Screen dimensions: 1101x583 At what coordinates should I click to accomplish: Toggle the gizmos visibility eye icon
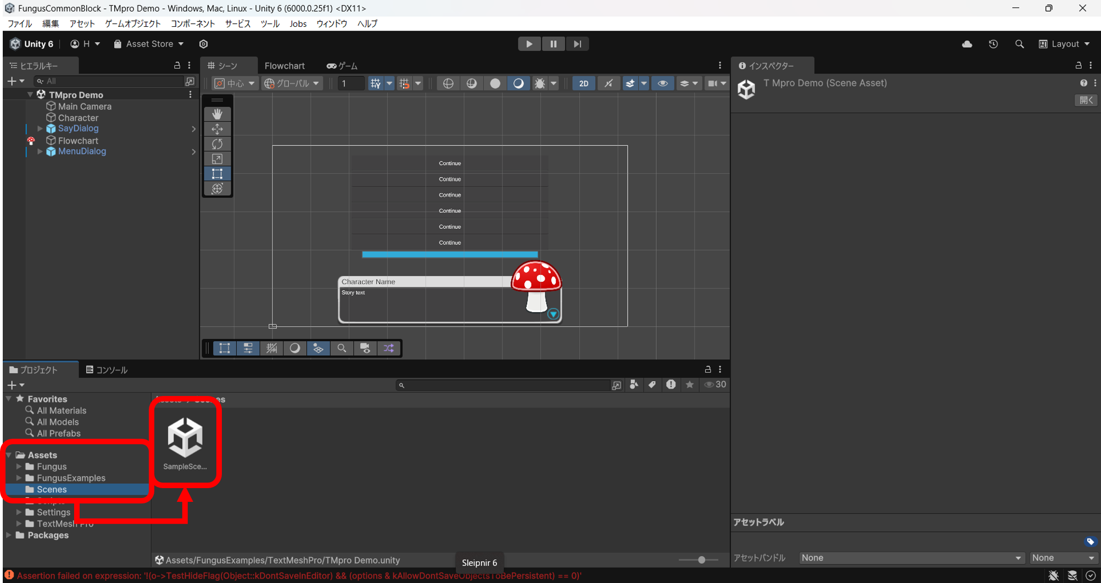click(x=663, y=83)
